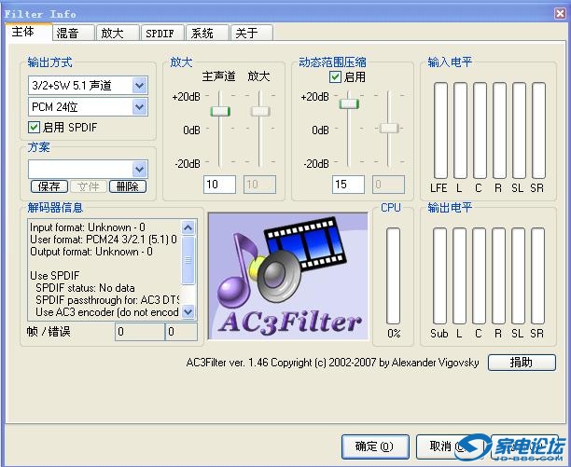571x467 pixels.
Task: Click the 主声道 gain slider handle
Action: [220, 111]
